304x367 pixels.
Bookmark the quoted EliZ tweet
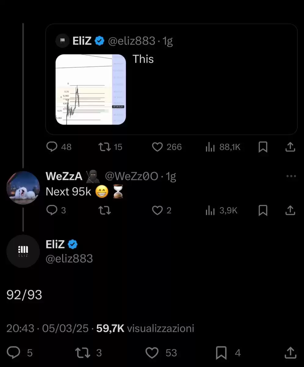pyautogui.click(x=263, y=147)
